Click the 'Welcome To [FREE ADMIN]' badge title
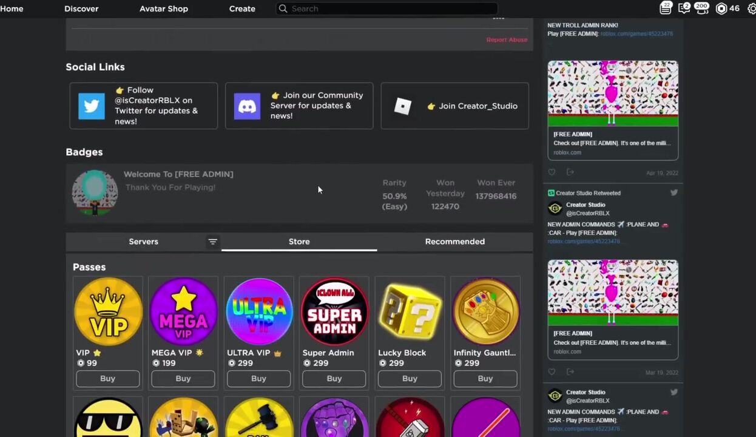Screen dimensions: 756x437 tap(178, 174)
